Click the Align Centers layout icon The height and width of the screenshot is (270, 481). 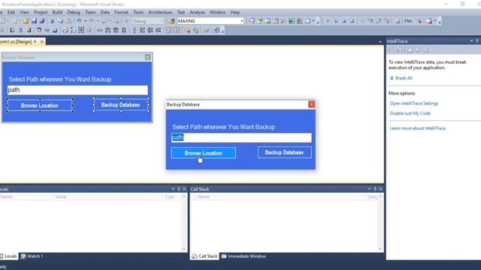point(20,30)
